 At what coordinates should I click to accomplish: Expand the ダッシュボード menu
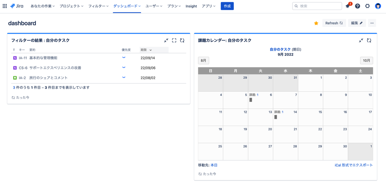coord(127,6)
